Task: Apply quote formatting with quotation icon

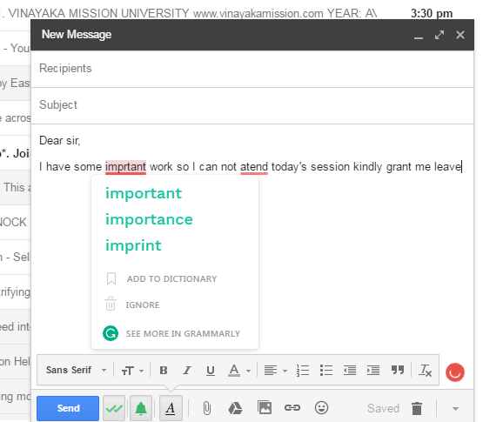Action: [398, 370]
